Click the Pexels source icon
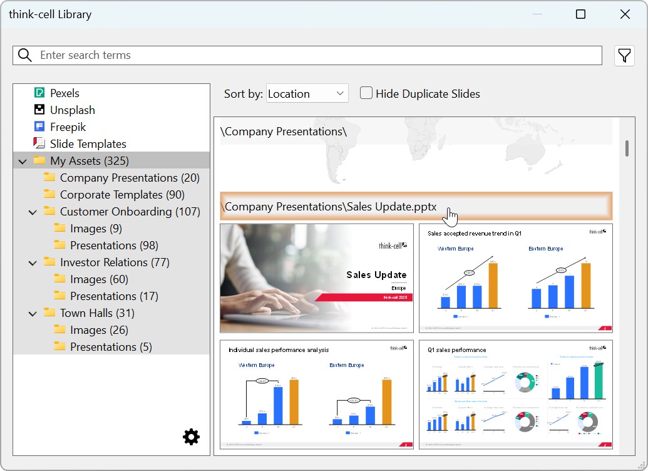Viewport: 648px width, 471px height. (x=39, y=93)
